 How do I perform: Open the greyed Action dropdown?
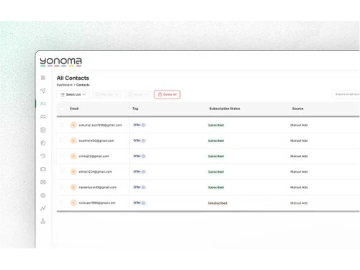tap(138, 94)
